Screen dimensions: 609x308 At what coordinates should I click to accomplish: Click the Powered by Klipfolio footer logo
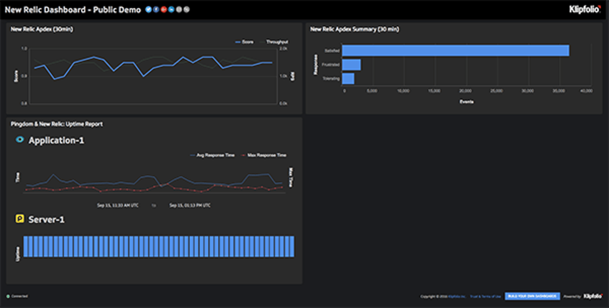(593, 296)
